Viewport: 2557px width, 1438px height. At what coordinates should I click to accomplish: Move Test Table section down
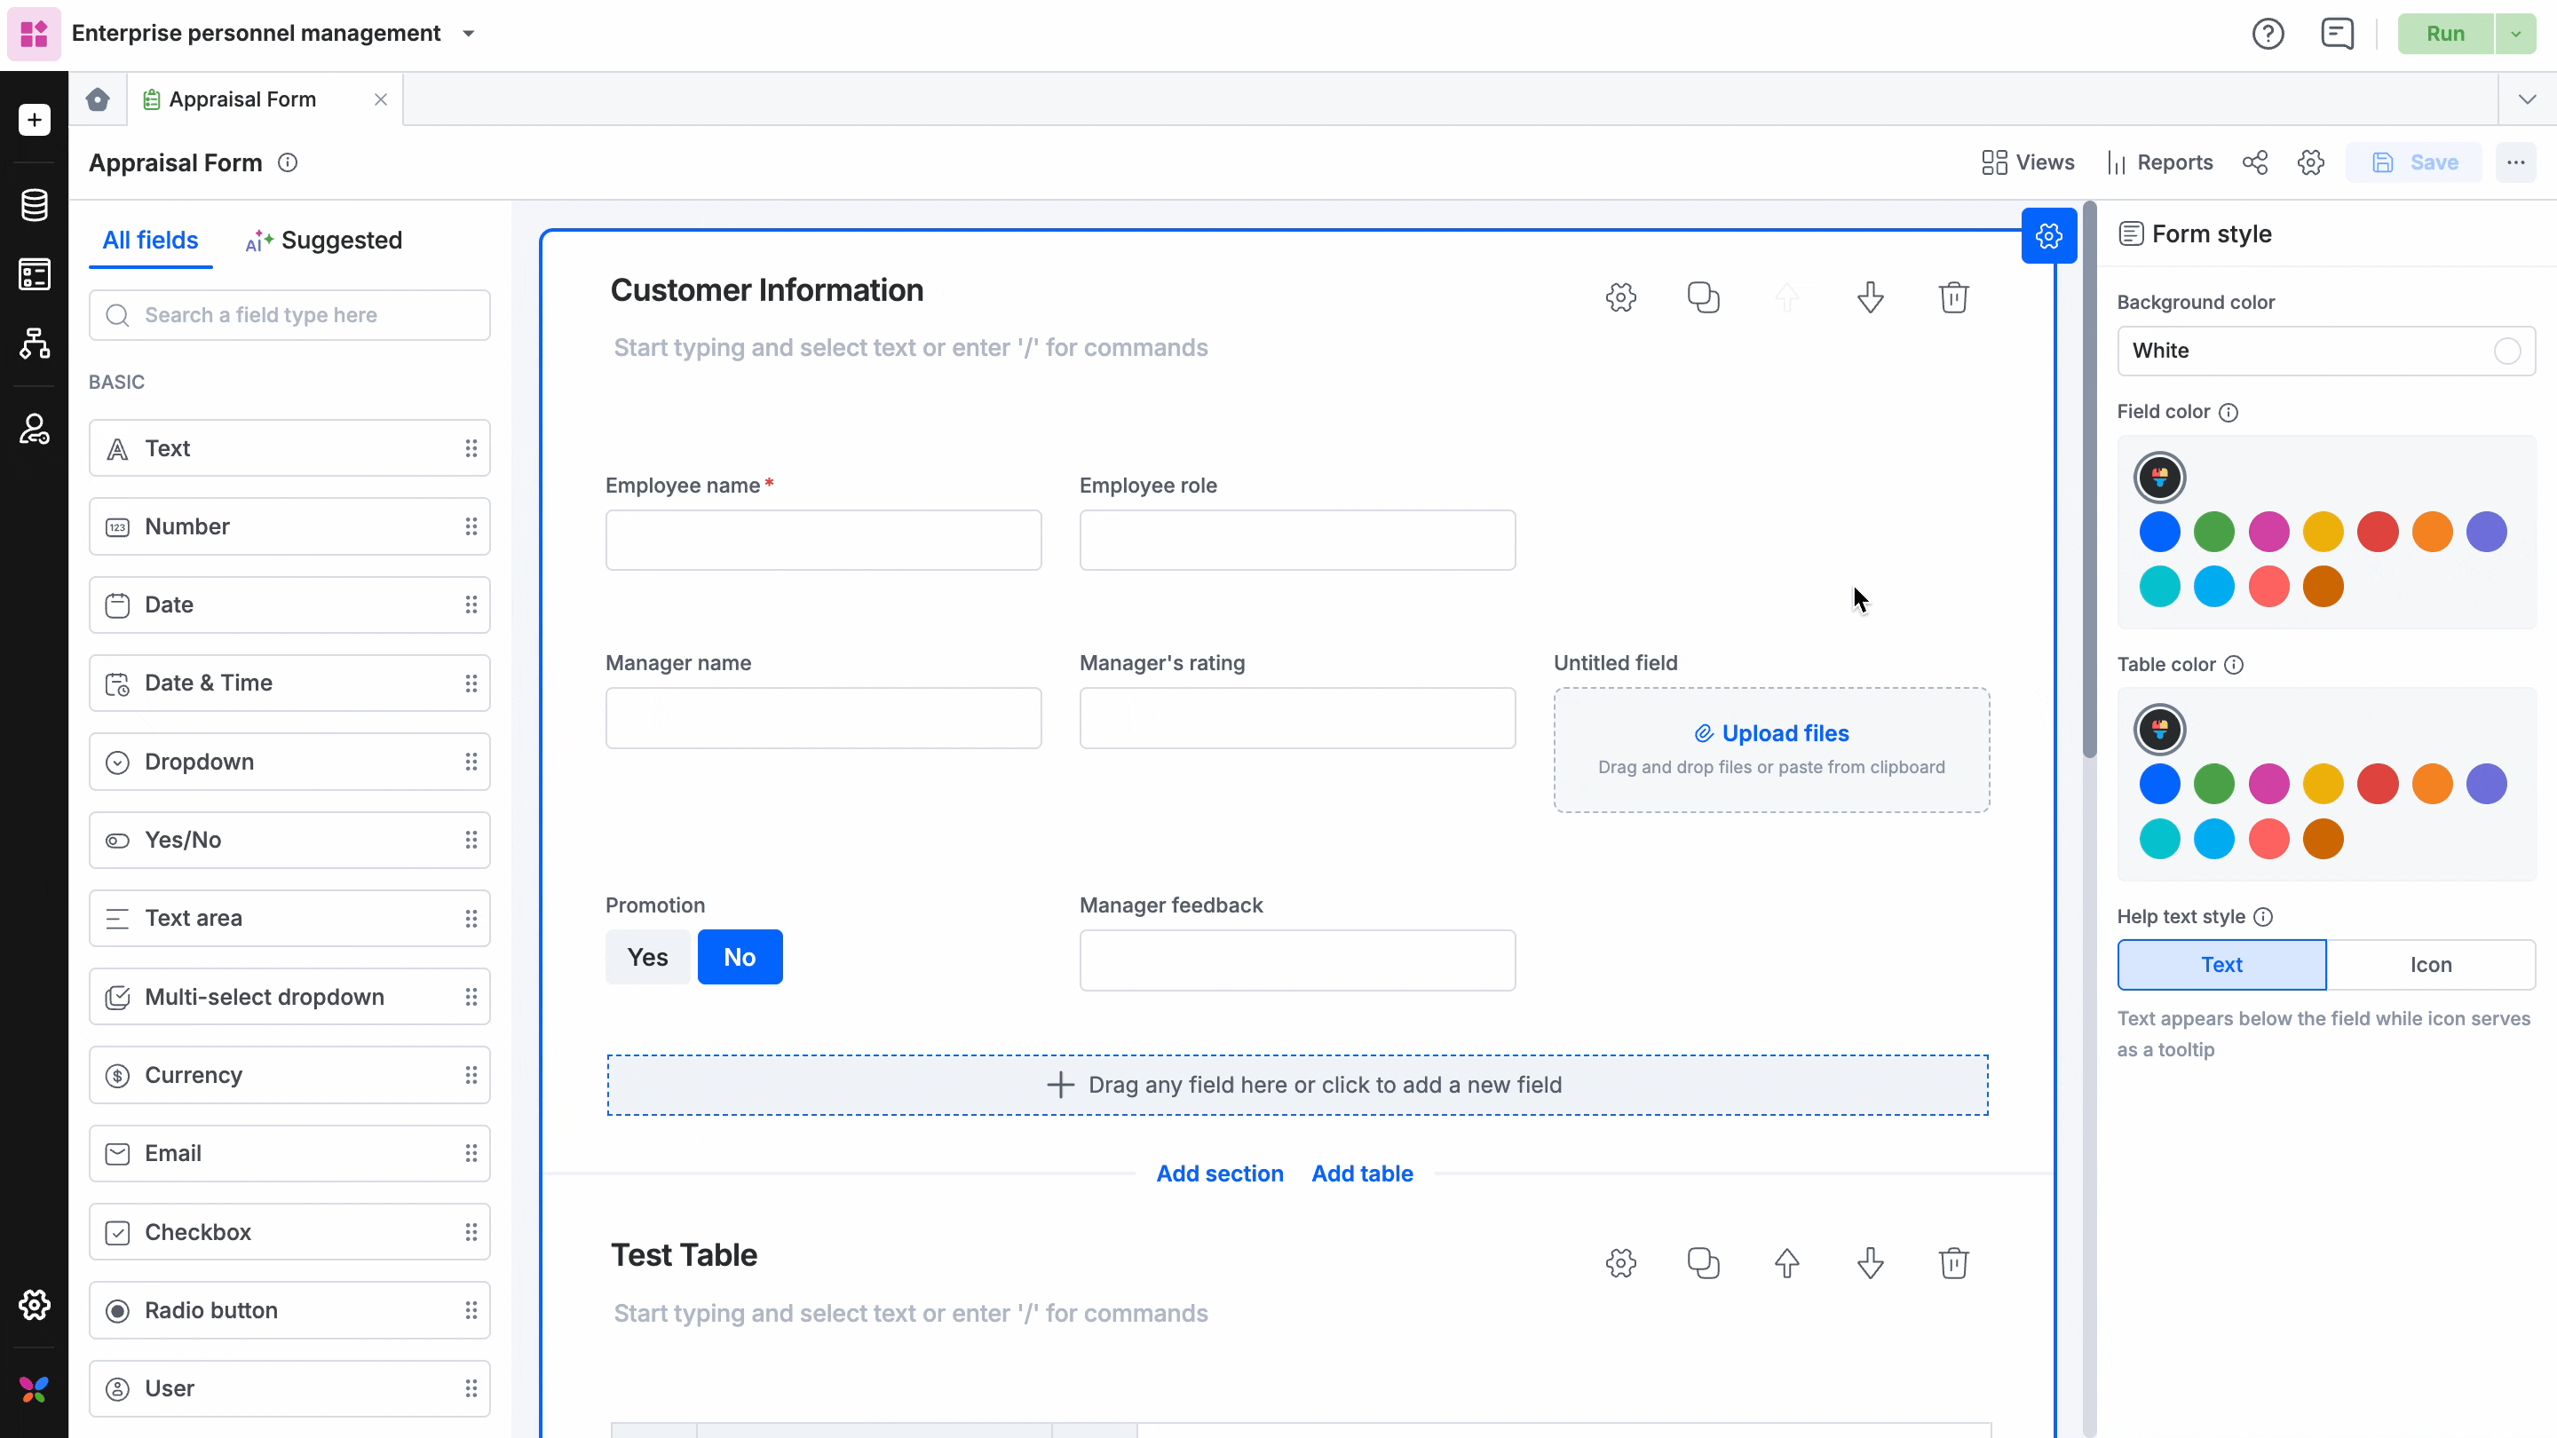coord(1870,1263)
